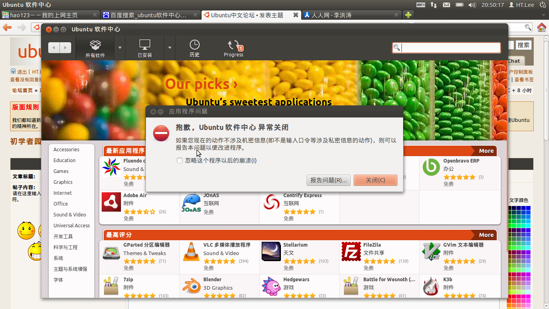Open the Our picks banner link
Image resolution: width=549 pixels, height=309 pixels.
coord(201,84)
